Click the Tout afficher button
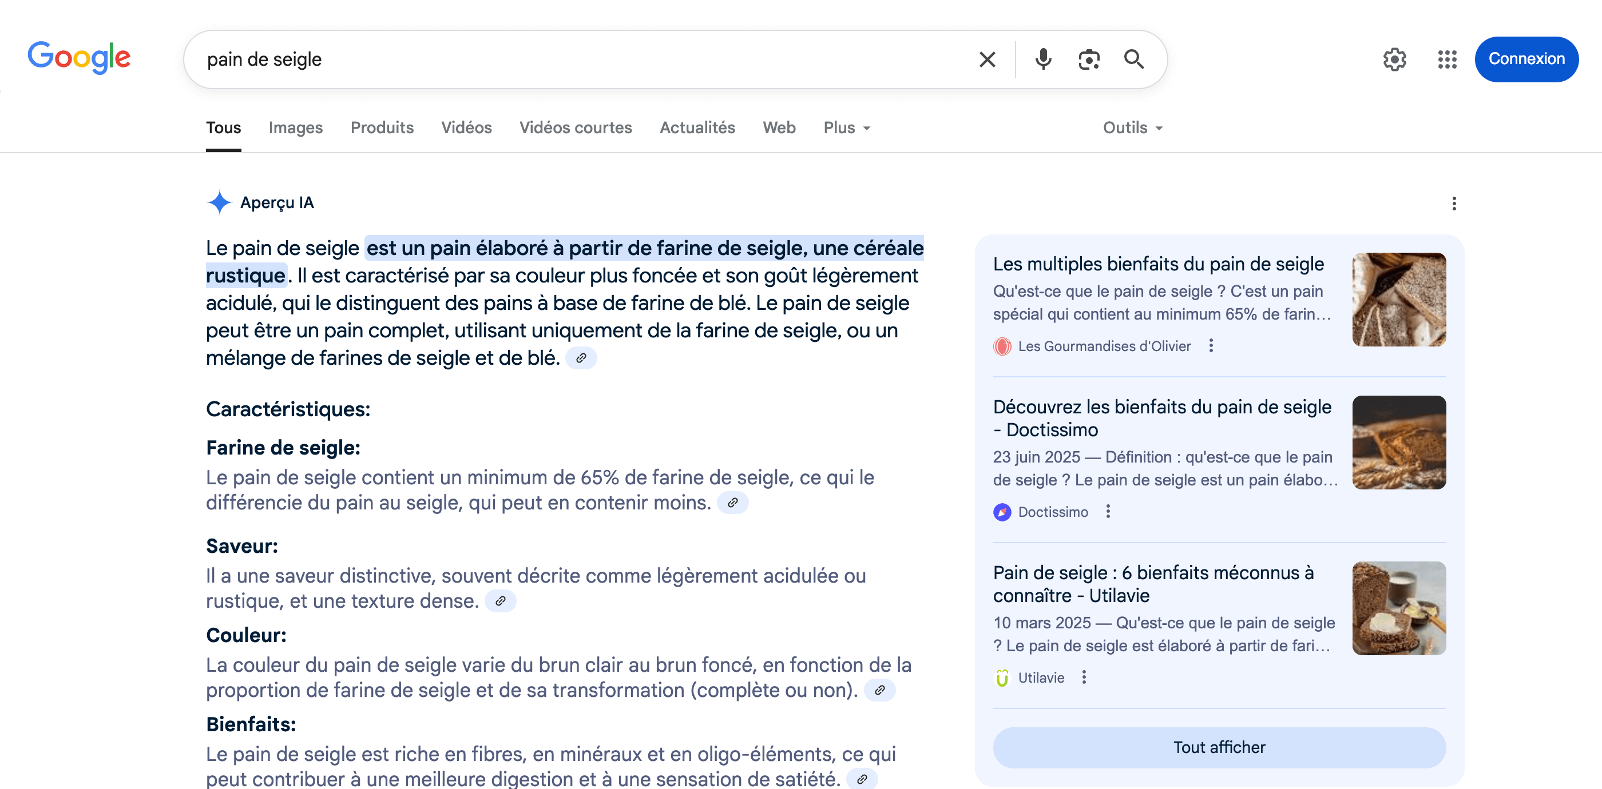The height and width of the screenshot is (789, 1602). pyautogui.click(x=1219, y=747)
